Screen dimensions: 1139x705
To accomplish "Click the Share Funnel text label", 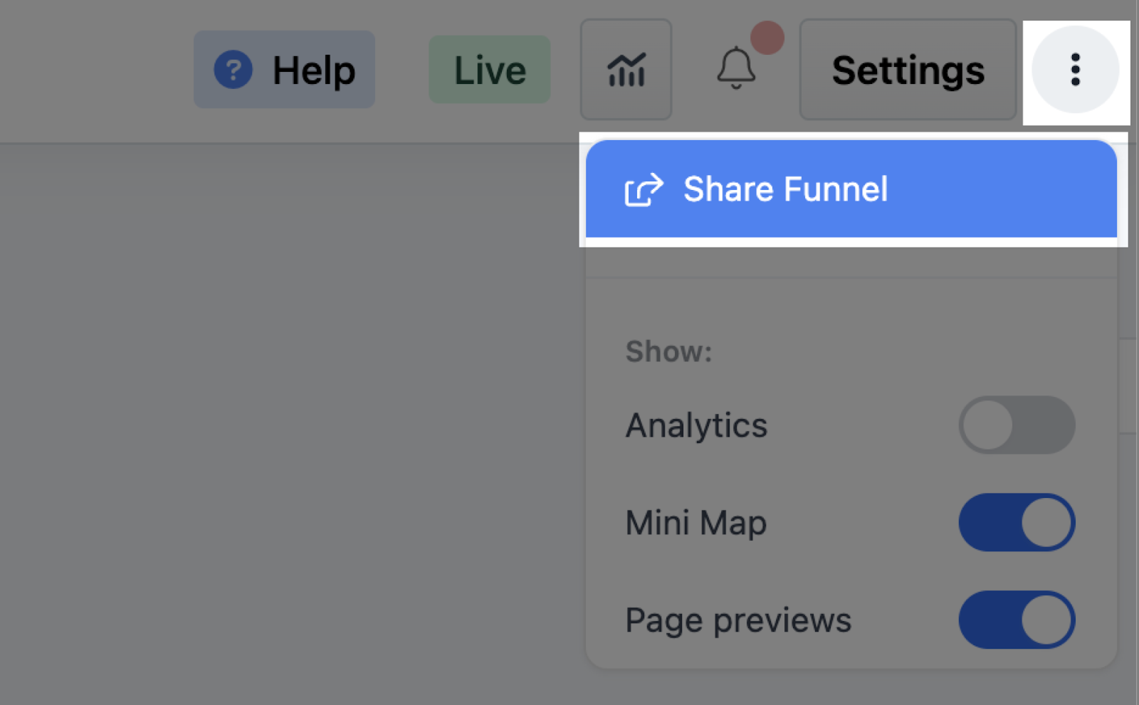I will (x=785, y=189).
